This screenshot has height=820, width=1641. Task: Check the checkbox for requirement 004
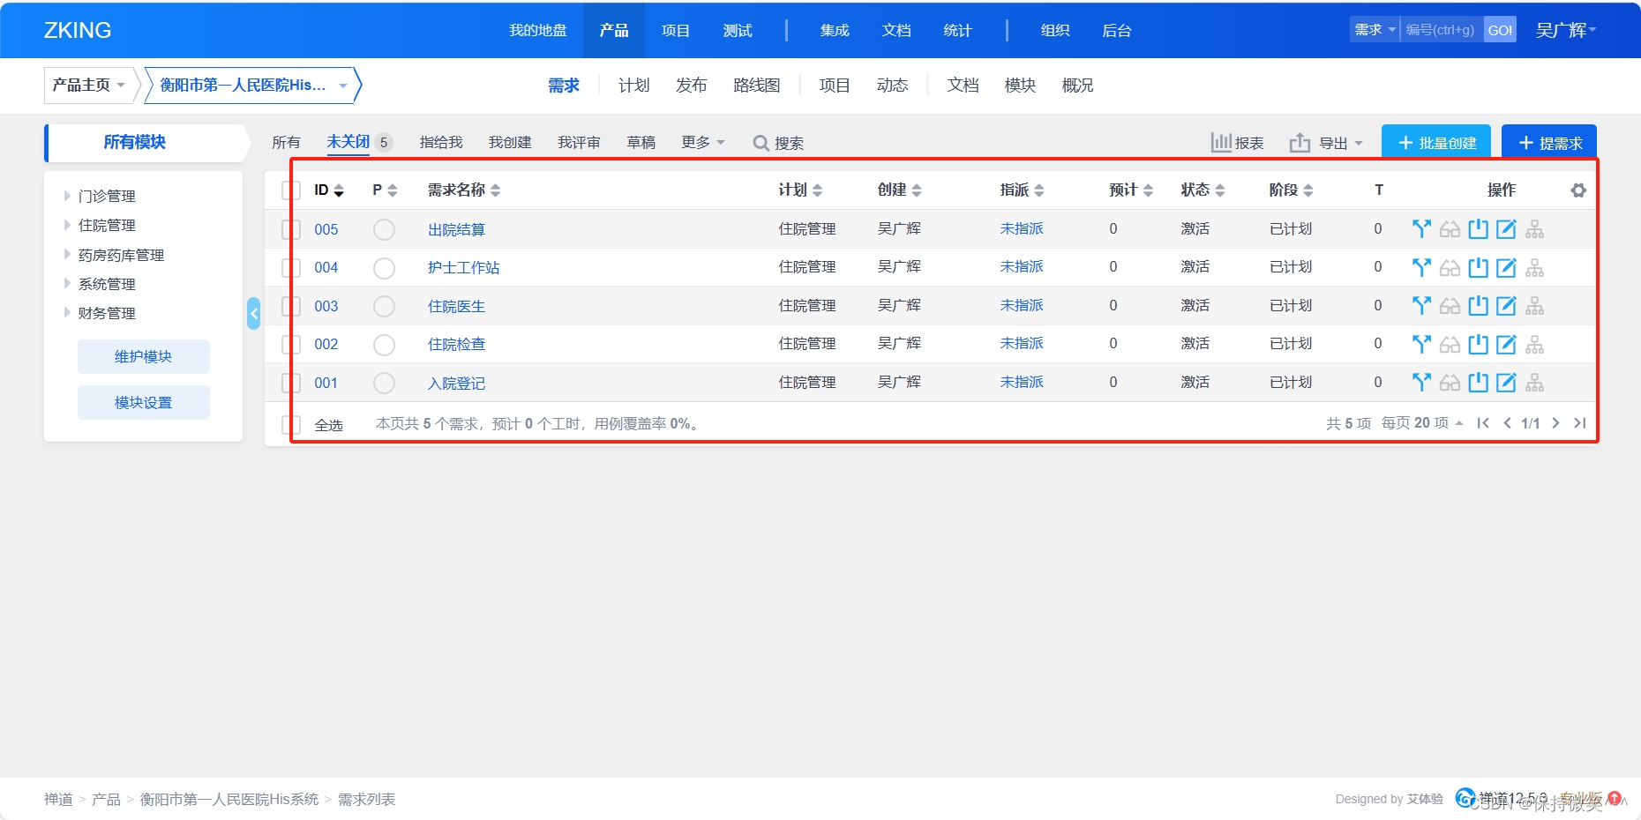click(291, 267)
